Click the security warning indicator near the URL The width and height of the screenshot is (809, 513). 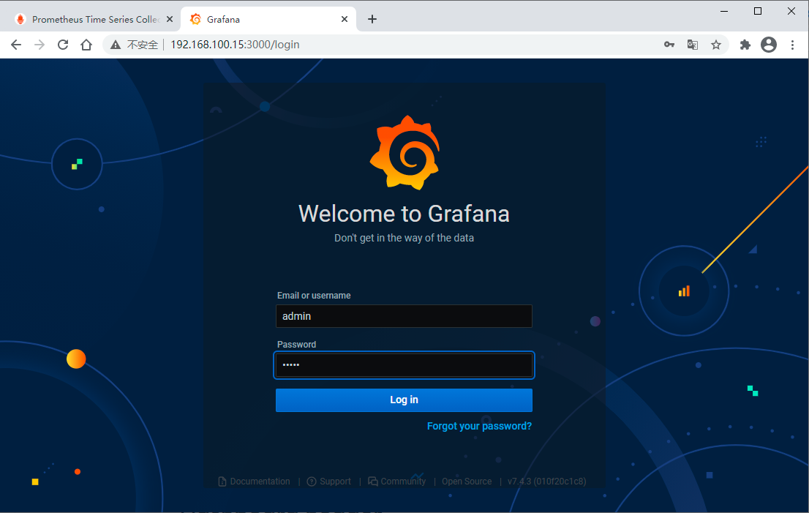(x=115, y=45)
